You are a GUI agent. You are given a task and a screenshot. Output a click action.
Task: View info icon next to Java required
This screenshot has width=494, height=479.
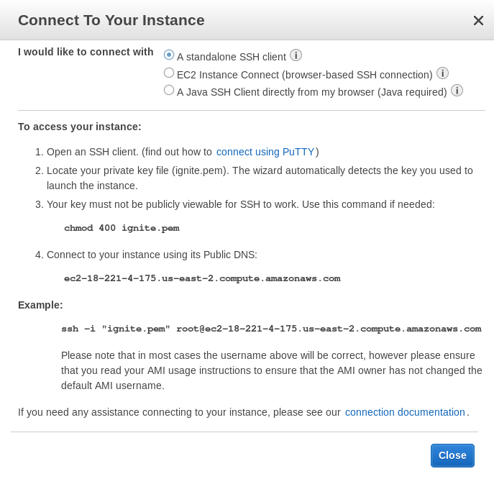point(457,91)
